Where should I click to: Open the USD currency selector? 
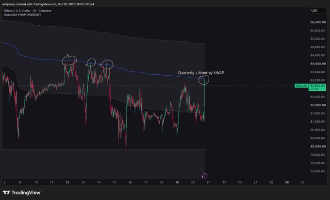317,11
